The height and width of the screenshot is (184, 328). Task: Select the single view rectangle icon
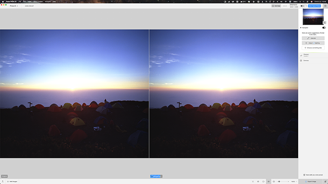[x=263, y=182]
